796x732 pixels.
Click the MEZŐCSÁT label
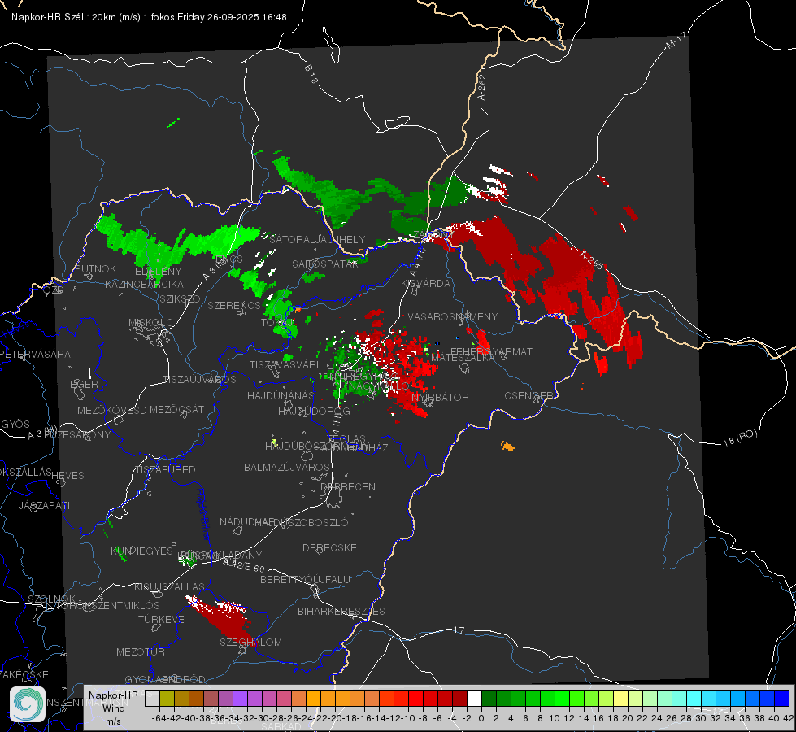pos(176,409)
